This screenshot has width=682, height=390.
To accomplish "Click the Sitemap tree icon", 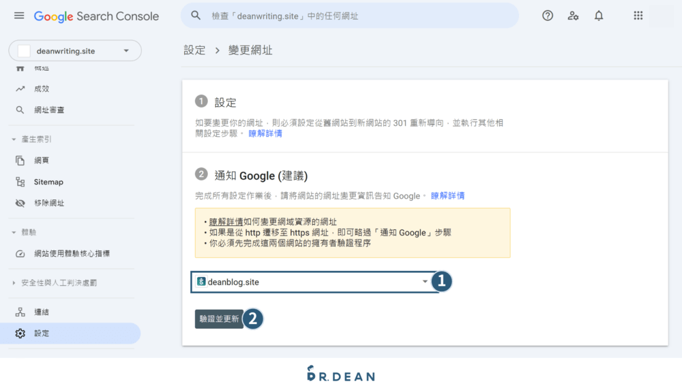I will (20, 182).
